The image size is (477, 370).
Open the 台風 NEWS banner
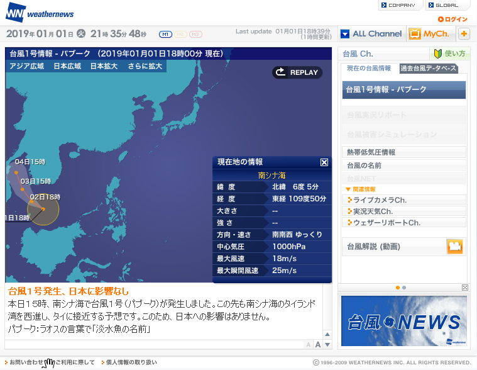click(403, 321)
